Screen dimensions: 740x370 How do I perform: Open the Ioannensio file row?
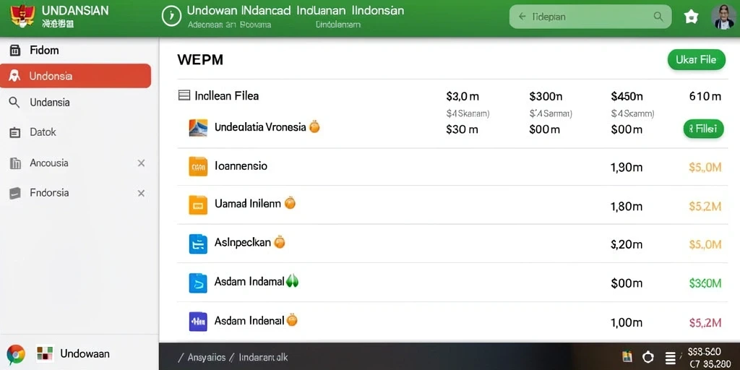(x=452, y=167)
